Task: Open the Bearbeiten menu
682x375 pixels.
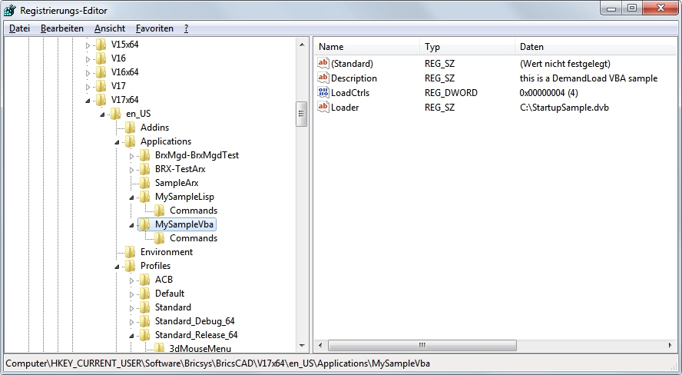Action: (62, 28)
